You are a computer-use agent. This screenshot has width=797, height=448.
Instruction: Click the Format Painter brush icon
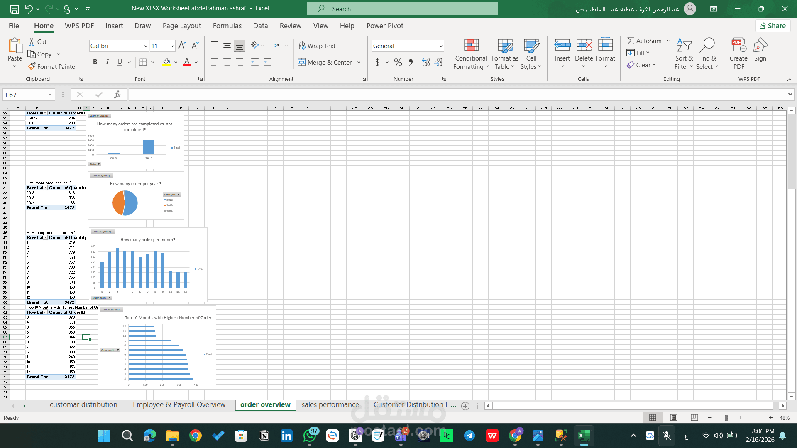coord(32,66)
